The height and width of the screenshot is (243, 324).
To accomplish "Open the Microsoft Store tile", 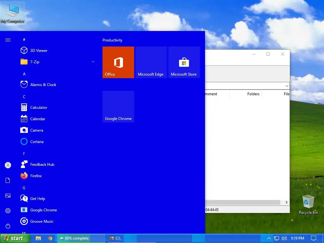I will click(x=184, y=62).
